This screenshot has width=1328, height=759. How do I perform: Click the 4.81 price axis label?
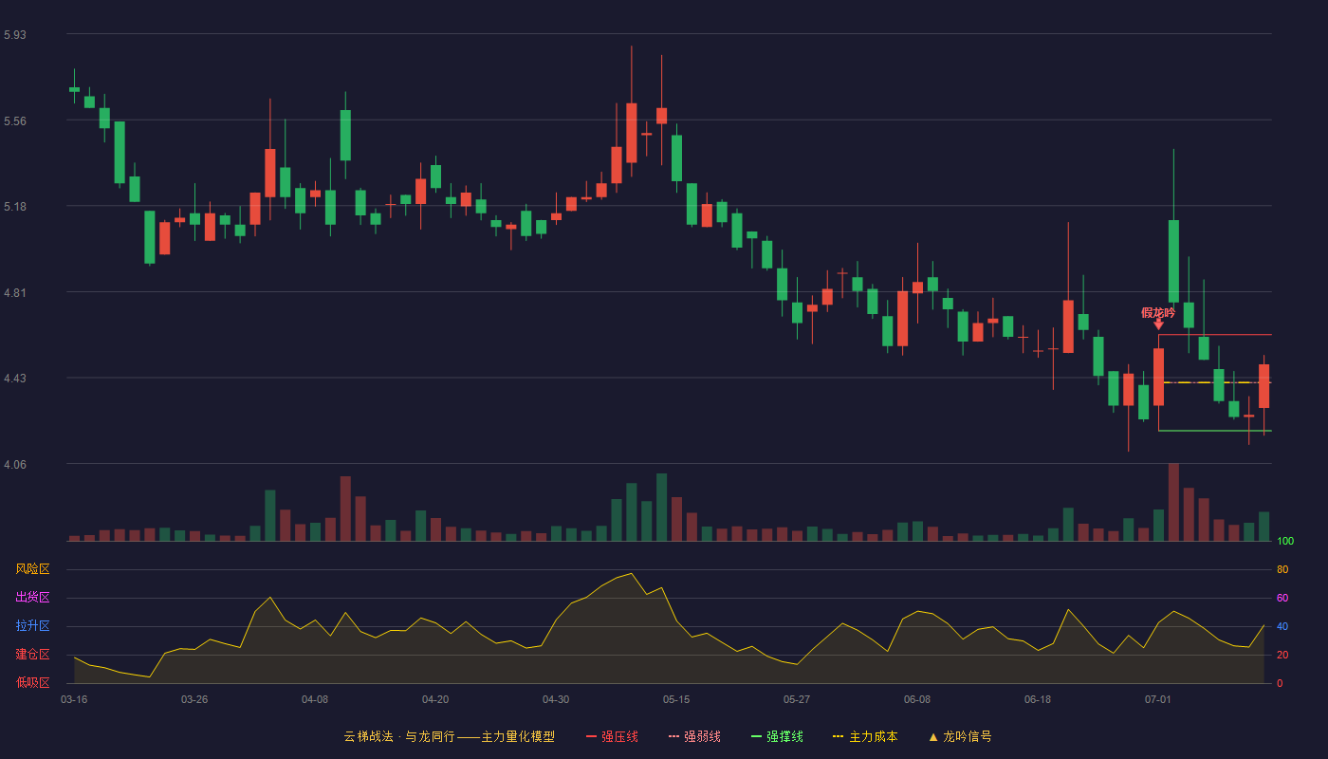15,293
